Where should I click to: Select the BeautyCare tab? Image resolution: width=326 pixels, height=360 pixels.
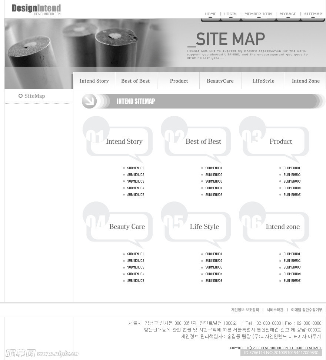tap(220, 81)
